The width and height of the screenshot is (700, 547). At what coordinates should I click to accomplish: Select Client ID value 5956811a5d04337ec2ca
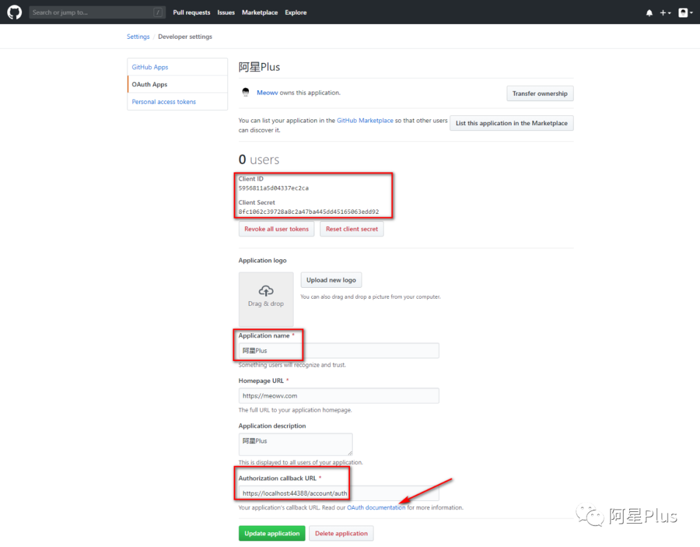coord(274,189)
